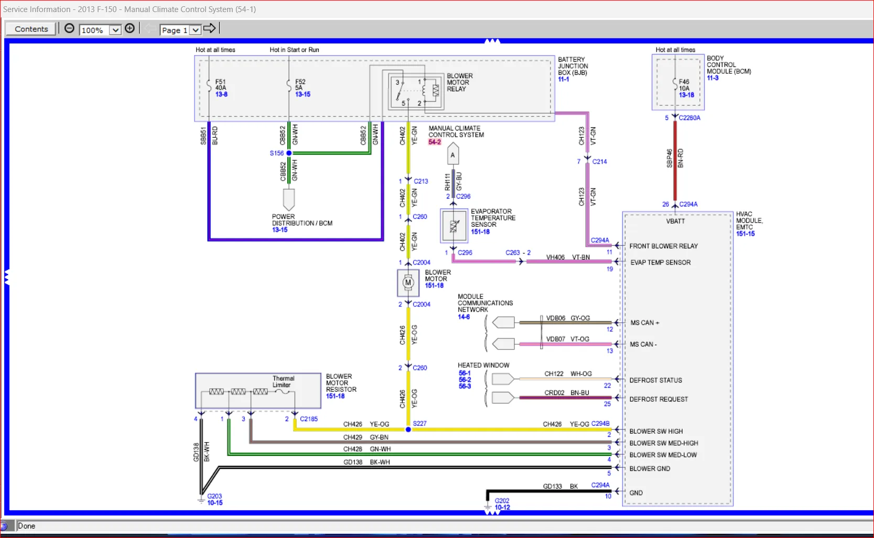Click the GY-OG network connector arrow symbol

(x=503, y=323)
